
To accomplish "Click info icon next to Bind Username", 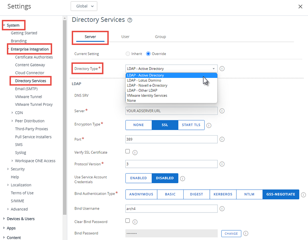I will [222, 208].
